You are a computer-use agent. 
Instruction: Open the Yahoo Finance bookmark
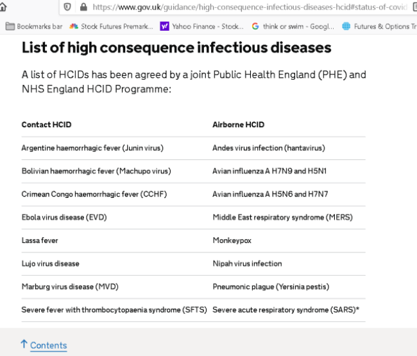tap(201, 26)
